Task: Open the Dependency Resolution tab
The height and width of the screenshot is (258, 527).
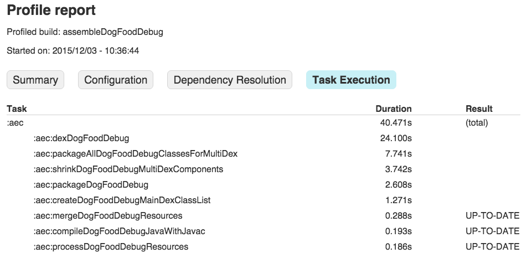Action: tap(230, 80)
